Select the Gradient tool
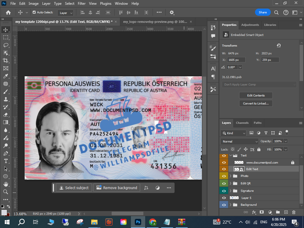Image resolution: width=304 pixels, height=228 pixels. 6,122
